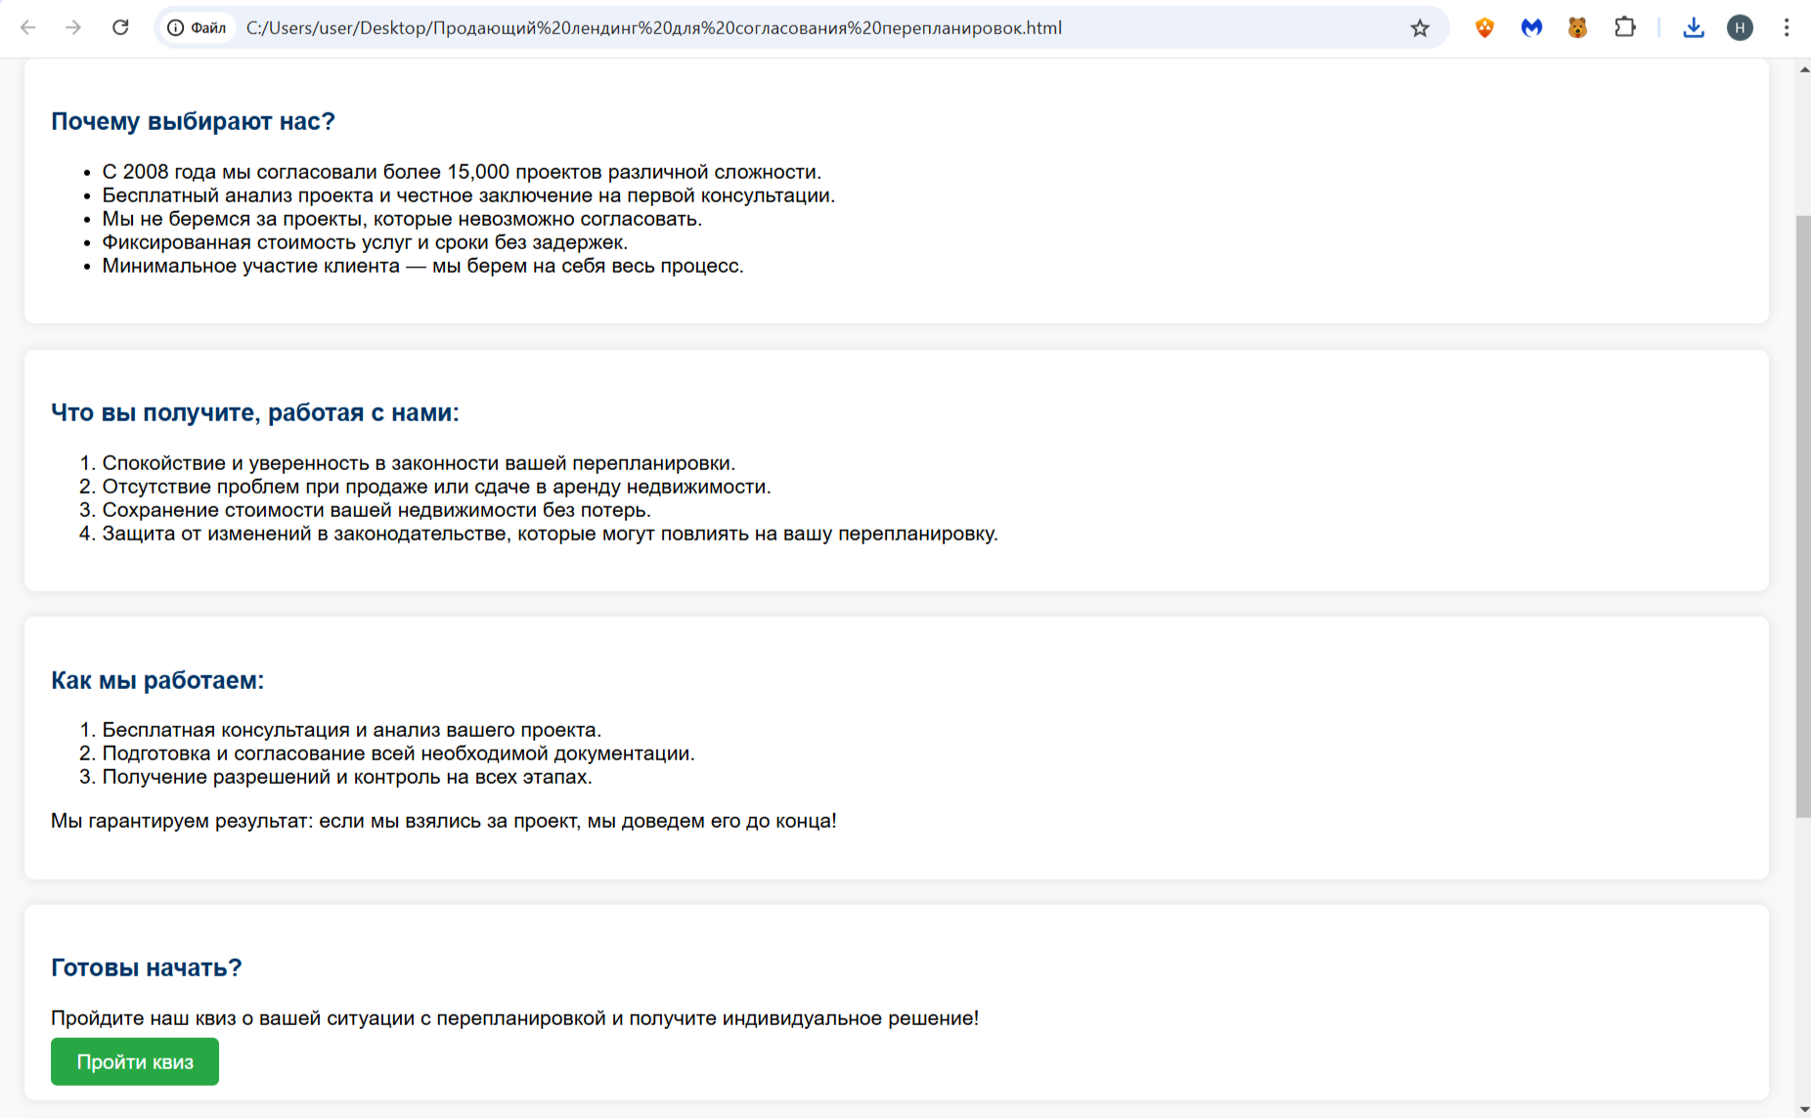Show the browser downloads panel
This screenshot has height=1118, width=1811.
[x=1694, y=28]
